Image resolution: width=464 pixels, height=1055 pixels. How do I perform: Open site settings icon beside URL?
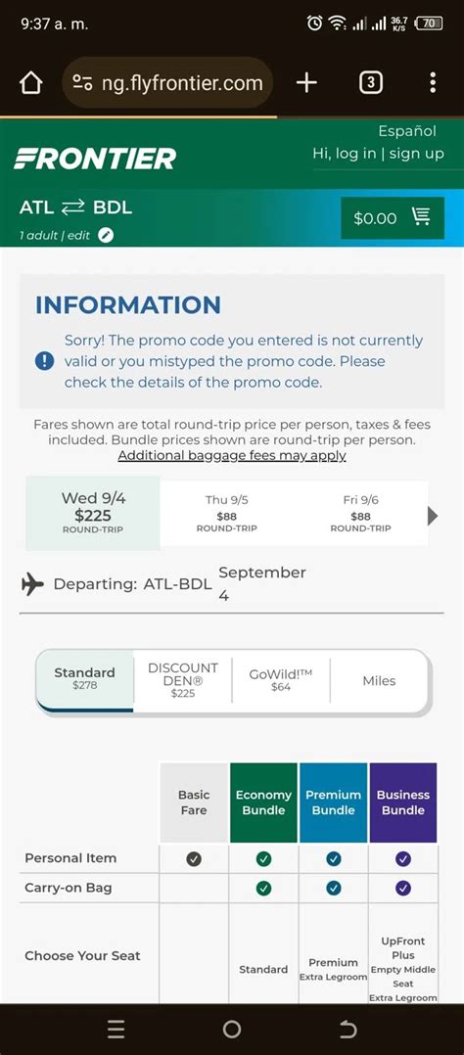click(x=82, y=83)
